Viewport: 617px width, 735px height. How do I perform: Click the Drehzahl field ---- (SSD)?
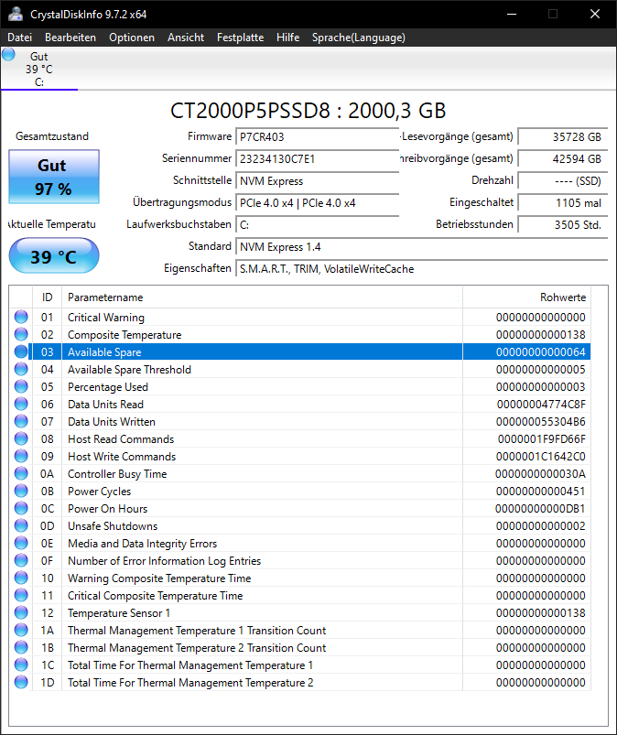[x=563, y=181]
